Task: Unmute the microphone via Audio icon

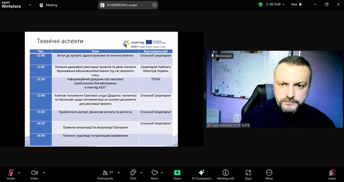Action: tap(11, 173)
